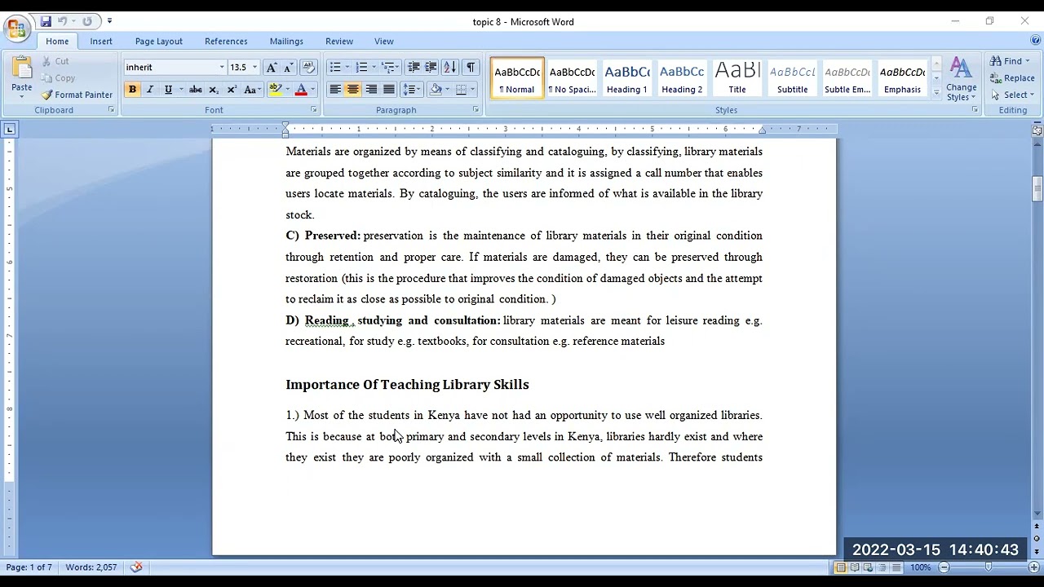Click the zoom slider handle
1044x587 pixels.
tap(989, 567)
